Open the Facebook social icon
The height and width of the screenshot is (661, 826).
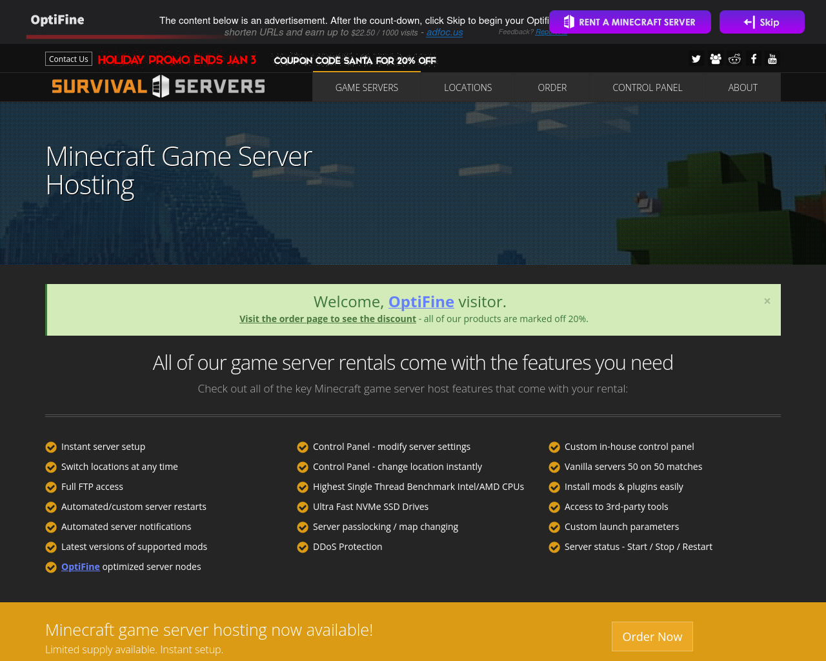tap(754, 59)
